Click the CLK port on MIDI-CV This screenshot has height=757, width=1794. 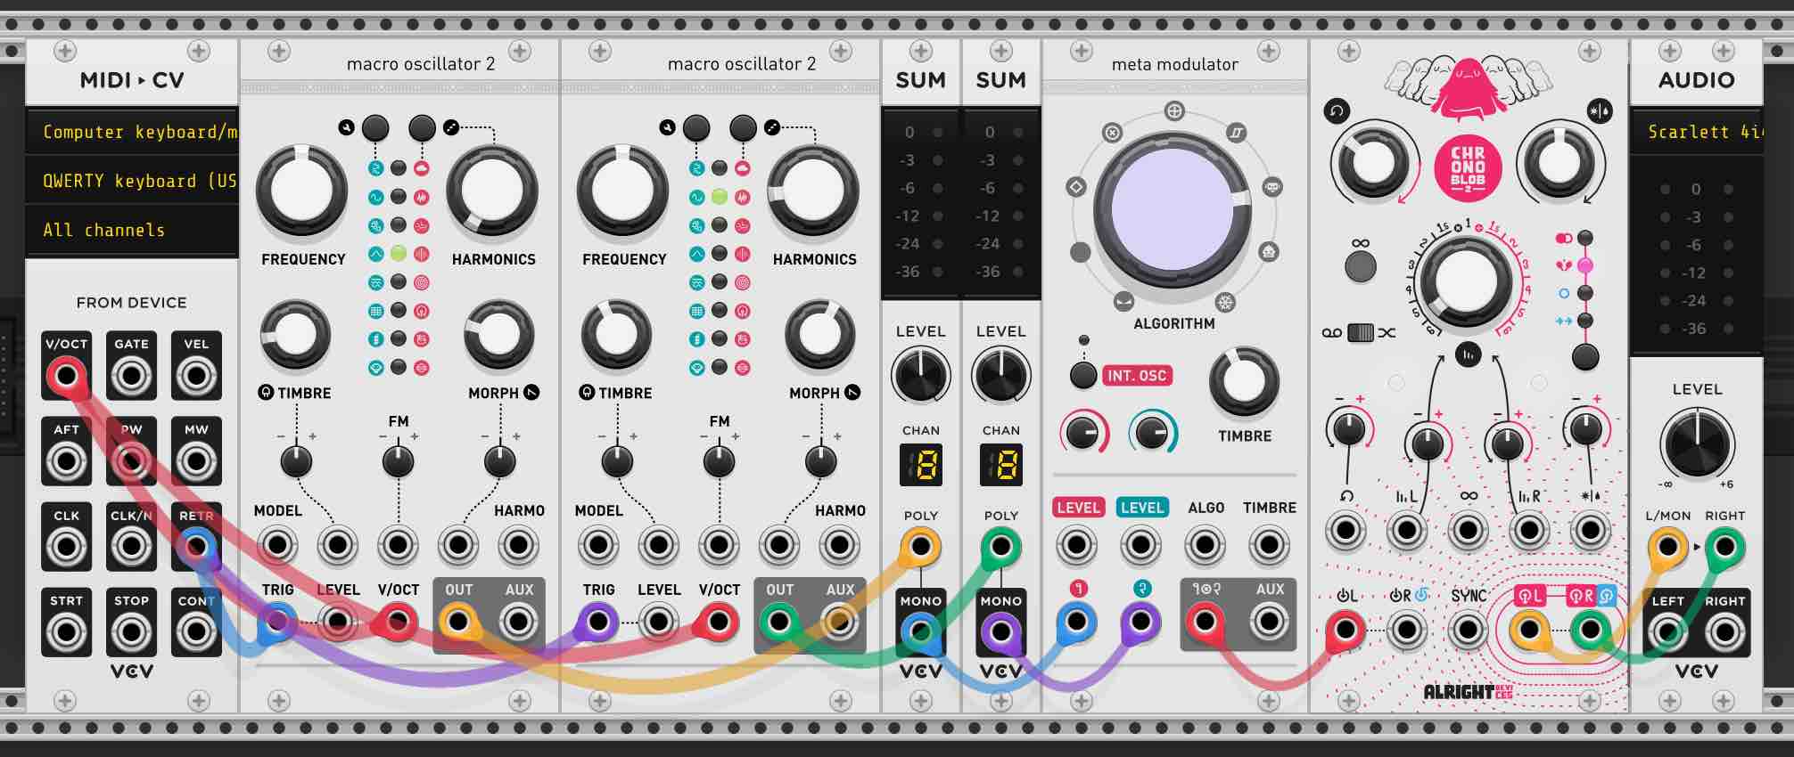[x=66, y=547]
